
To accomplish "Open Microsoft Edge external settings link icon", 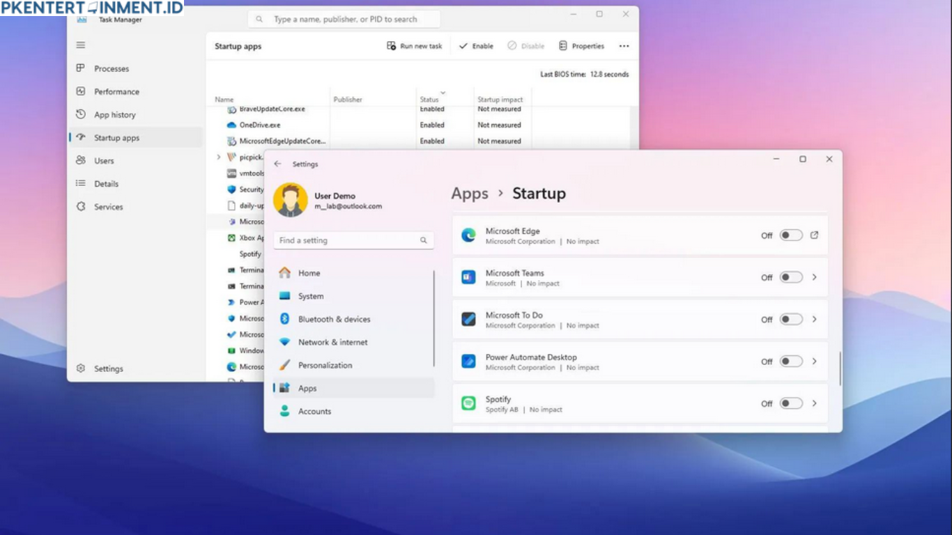I will pos(814,235).
